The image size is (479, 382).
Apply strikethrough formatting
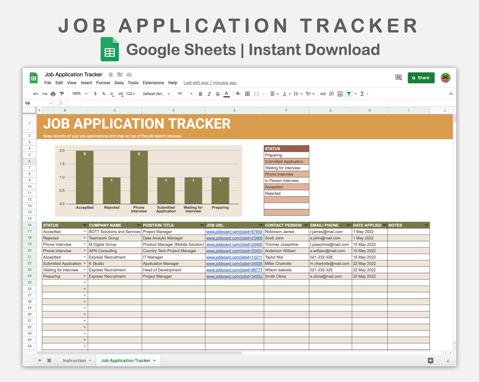pos(218,94)
